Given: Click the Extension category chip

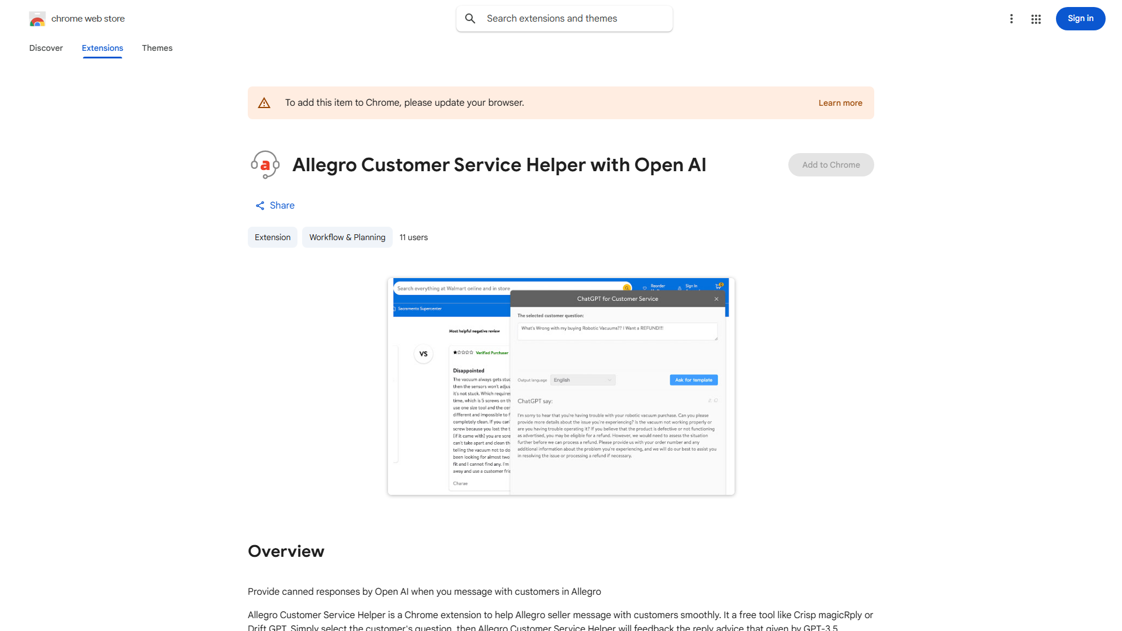Looking at the screenshot, I should [x=272, y=237].
